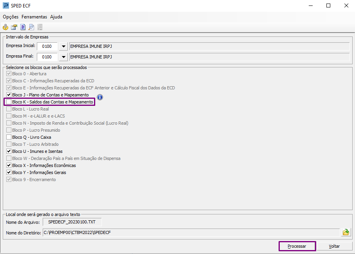This screenshot has height=254, width=355.
Task: Click Bloco N - Imposto de Renda checkbox
Action: 9,123
